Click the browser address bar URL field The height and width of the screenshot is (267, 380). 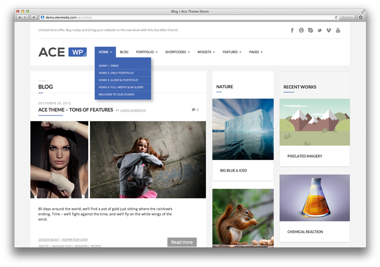tap(189, 17)
